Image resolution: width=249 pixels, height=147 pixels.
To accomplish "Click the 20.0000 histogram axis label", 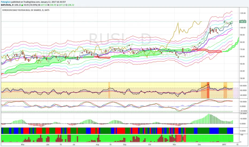I will click(243, 114).
